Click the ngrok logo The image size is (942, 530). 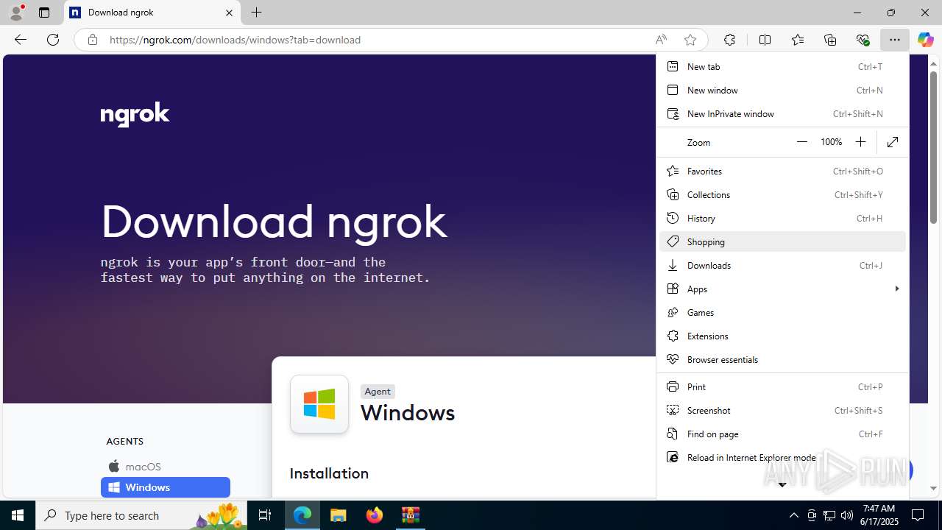pyautogui.click(x=135, y=115)
